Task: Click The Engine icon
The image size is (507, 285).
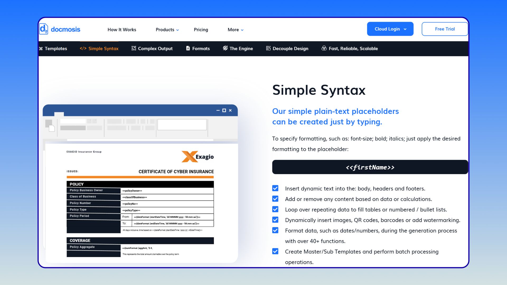Action: [x=225, y=48]
